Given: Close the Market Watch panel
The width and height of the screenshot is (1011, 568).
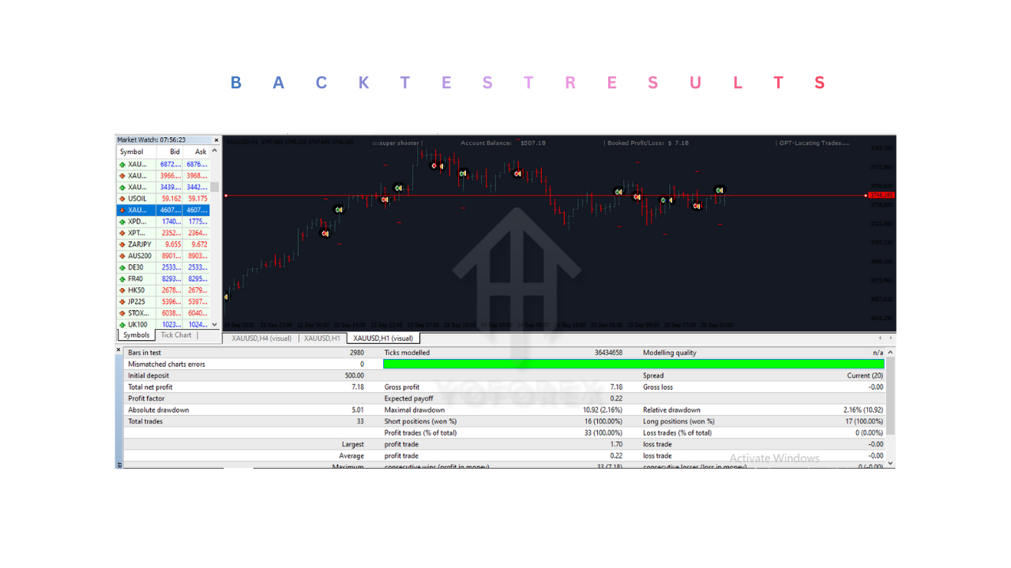Looking at the screenshot, I should tap(216, 140).
